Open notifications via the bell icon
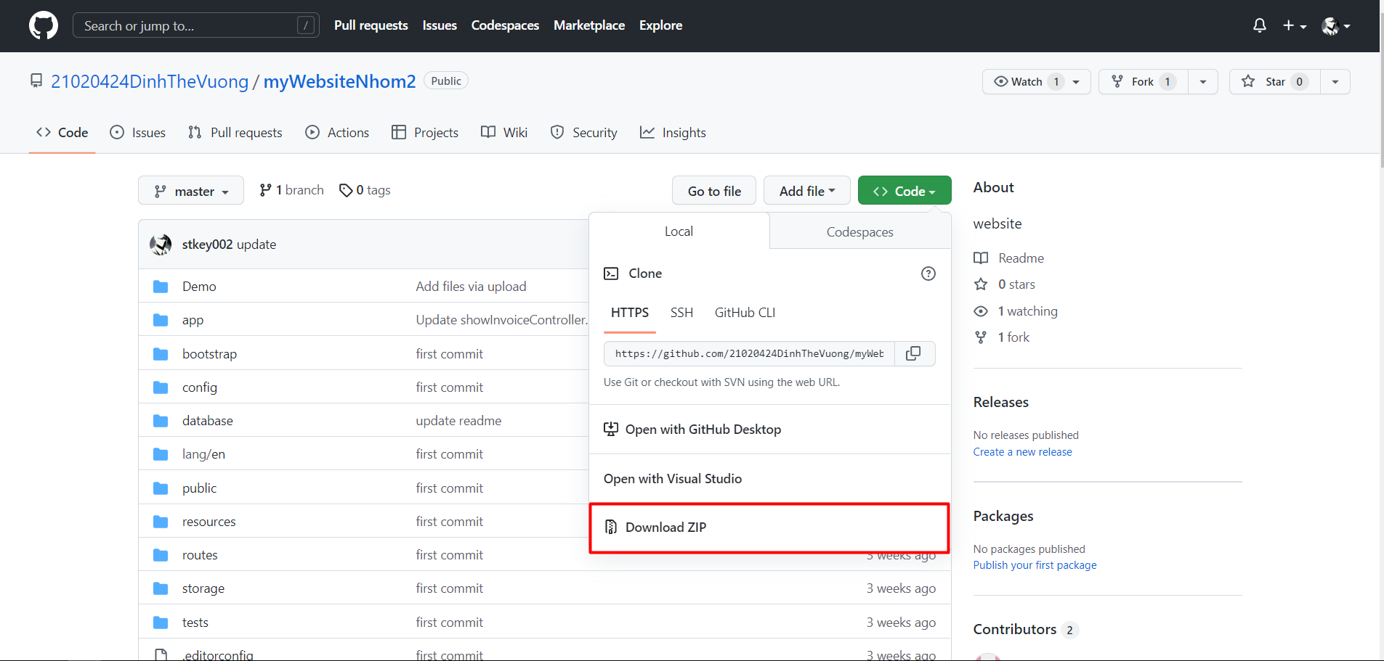Viewport: 1384px width, 661px height. (1259, 25)
